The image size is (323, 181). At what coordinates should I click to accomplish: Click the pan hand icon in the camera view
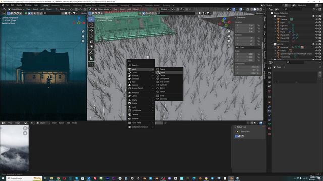coord(83,36)
